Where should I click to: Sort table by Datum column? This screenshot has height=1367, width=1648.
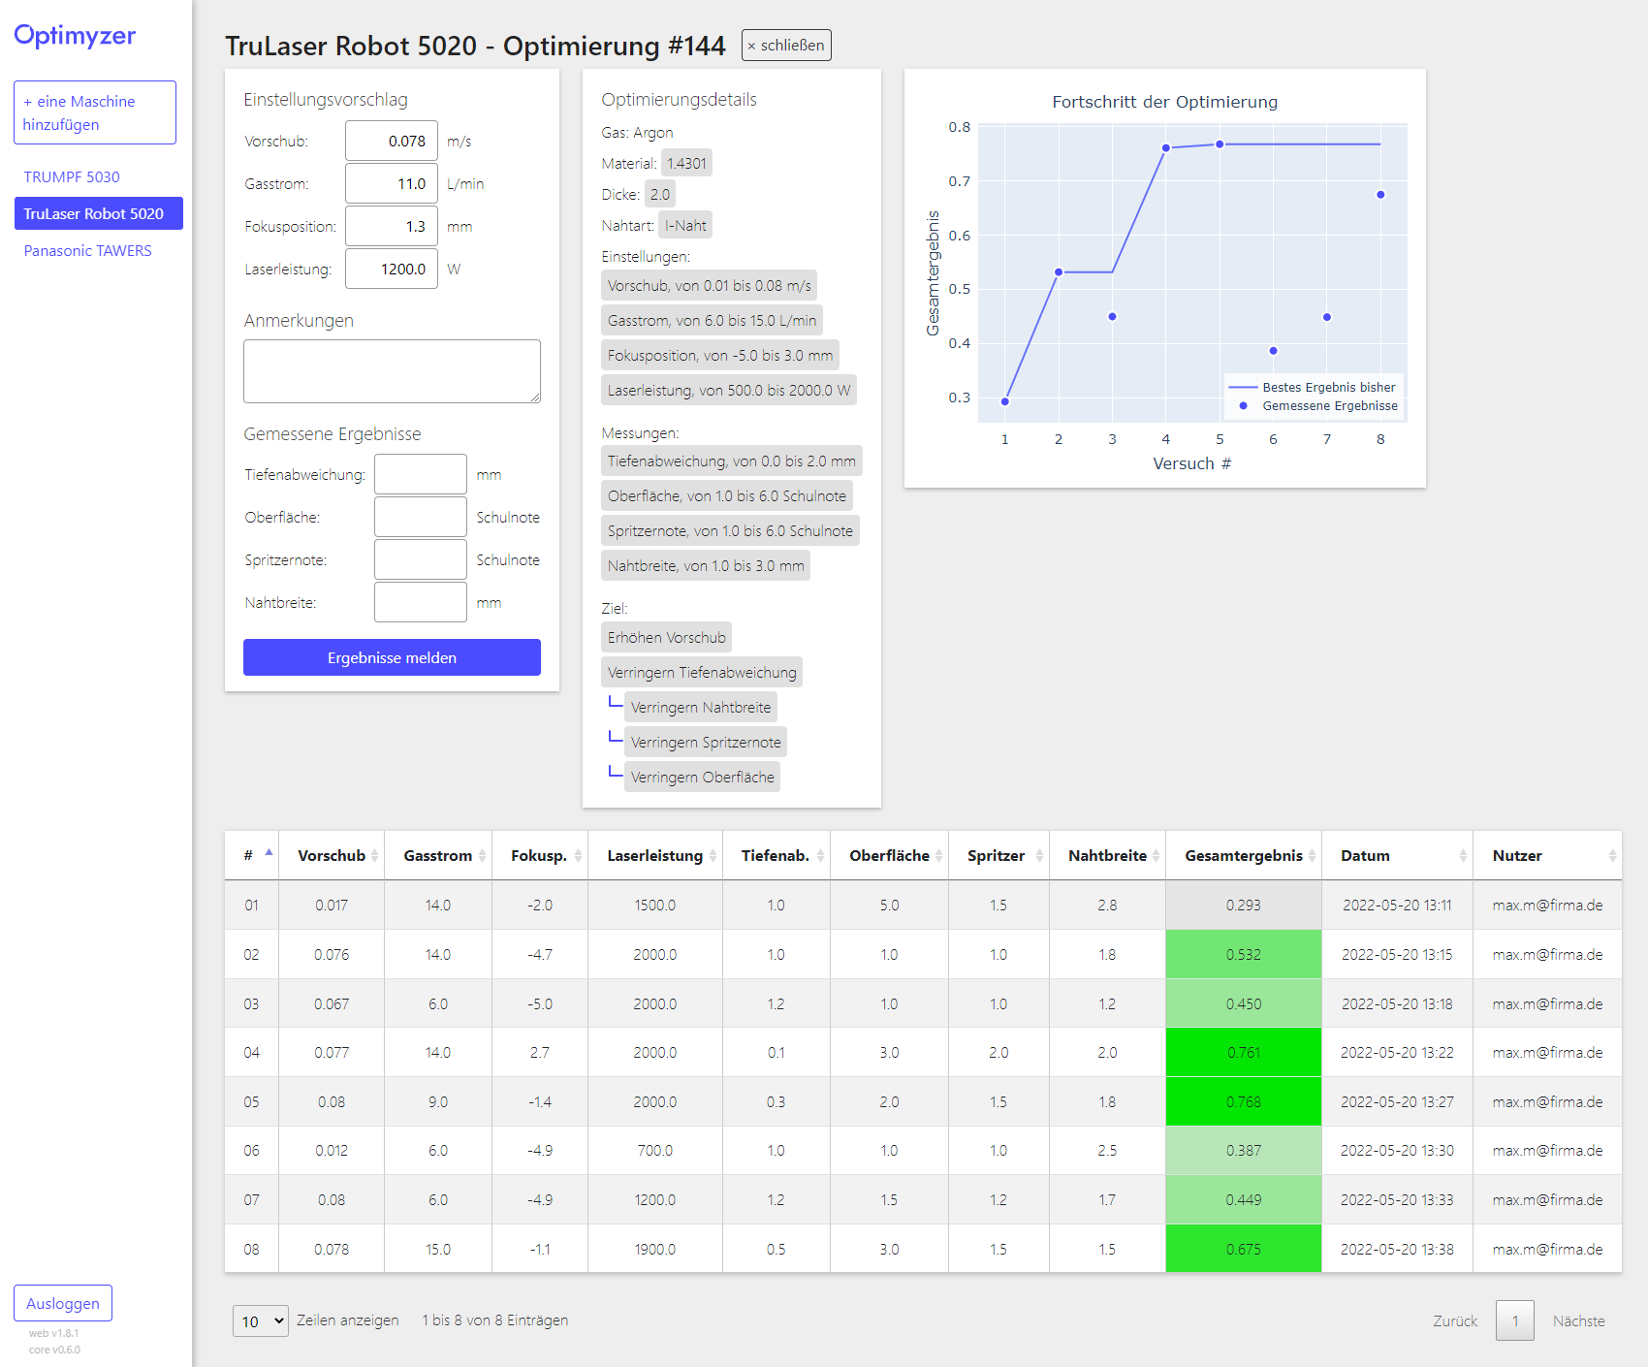pos(1397,855)
